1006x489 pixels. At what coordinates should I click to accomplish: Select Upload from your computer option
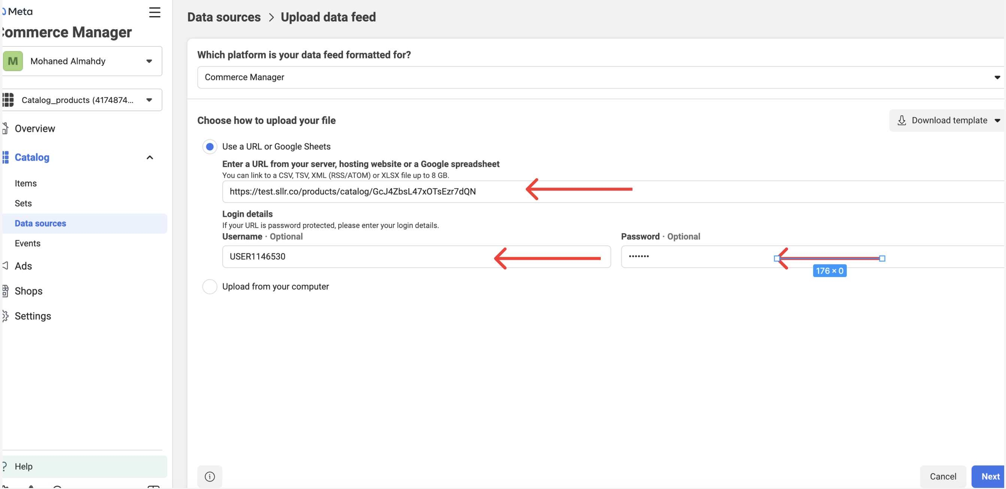point(210,286)
